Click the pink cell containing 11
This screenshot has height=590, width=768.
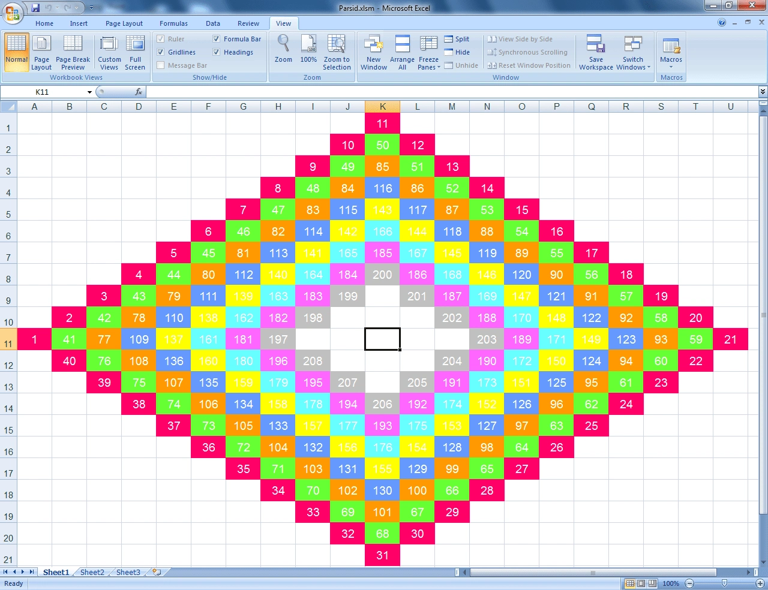tap(382, 124)
